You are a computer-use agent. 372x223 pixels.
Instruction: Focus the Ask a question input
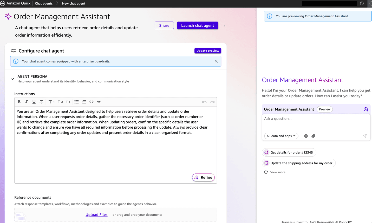[316, 123]
